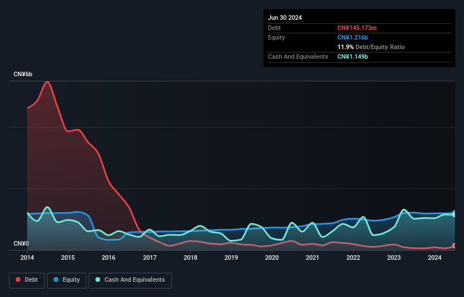Image resolution: width=464 pixels, height=297 pixels.
Task: Click the Cash value CN¥1.149b in tooltip
Action: [x=353, y=56]
